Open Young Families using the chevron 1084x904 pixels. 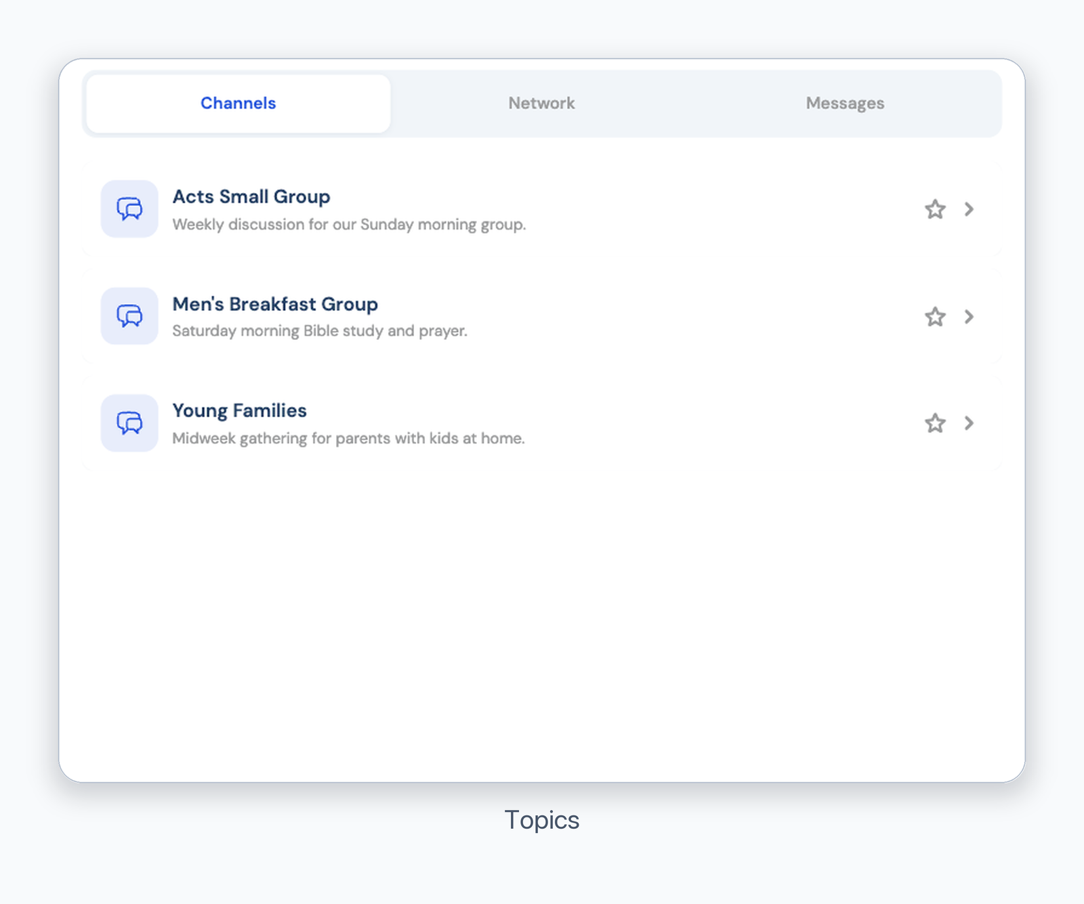(969, 423)
